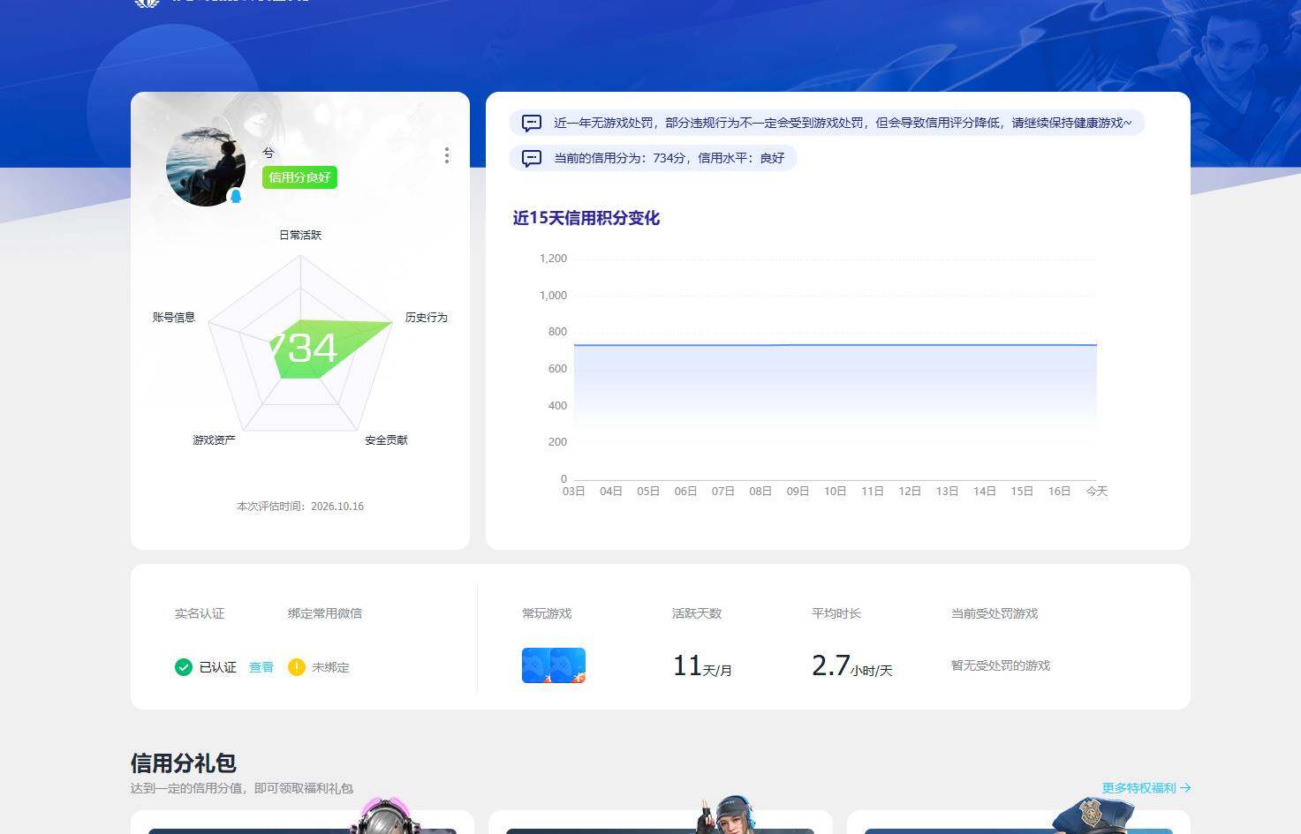
Task: Click the yellow exclamation icon beside 未绑定
Action: pos(297,667)
